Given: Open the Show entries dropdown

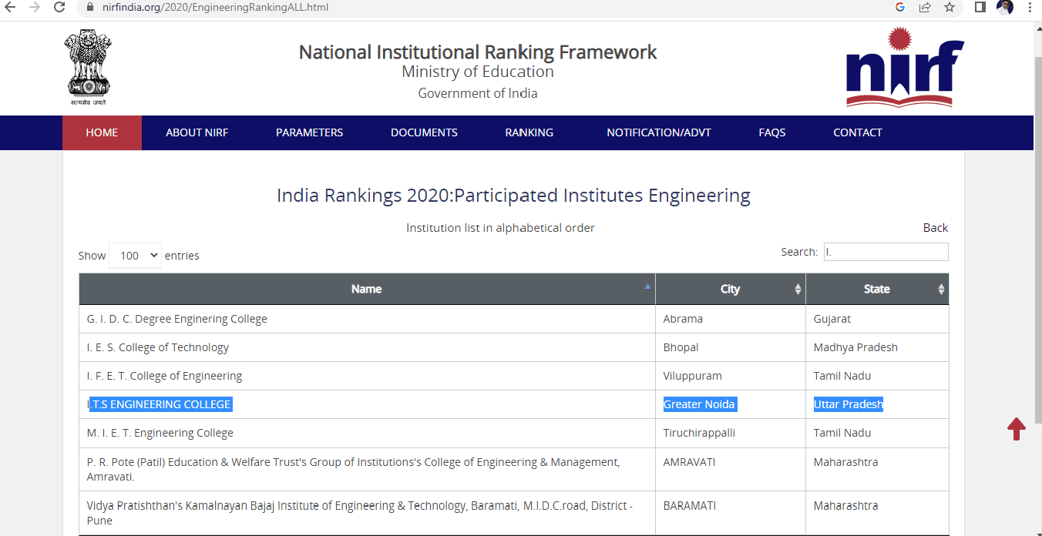Looking at the screenshot, I should click(x=135, y=256).
